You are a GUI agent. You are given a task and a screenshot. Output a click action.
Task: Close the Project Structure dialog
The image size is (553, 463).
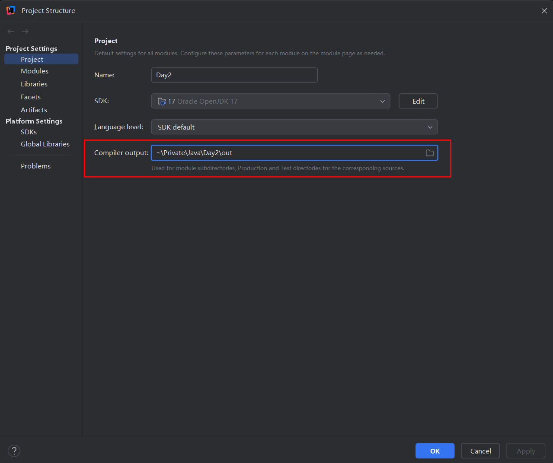coord(544,11)
